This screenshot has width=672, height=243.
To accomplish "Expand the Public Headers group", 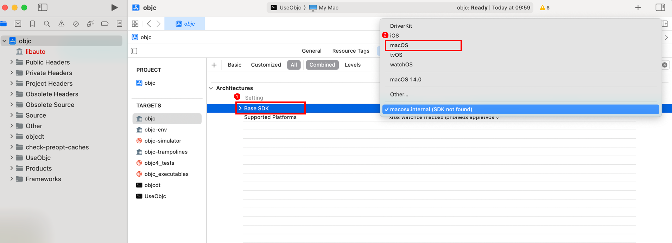I will [12, 62].
